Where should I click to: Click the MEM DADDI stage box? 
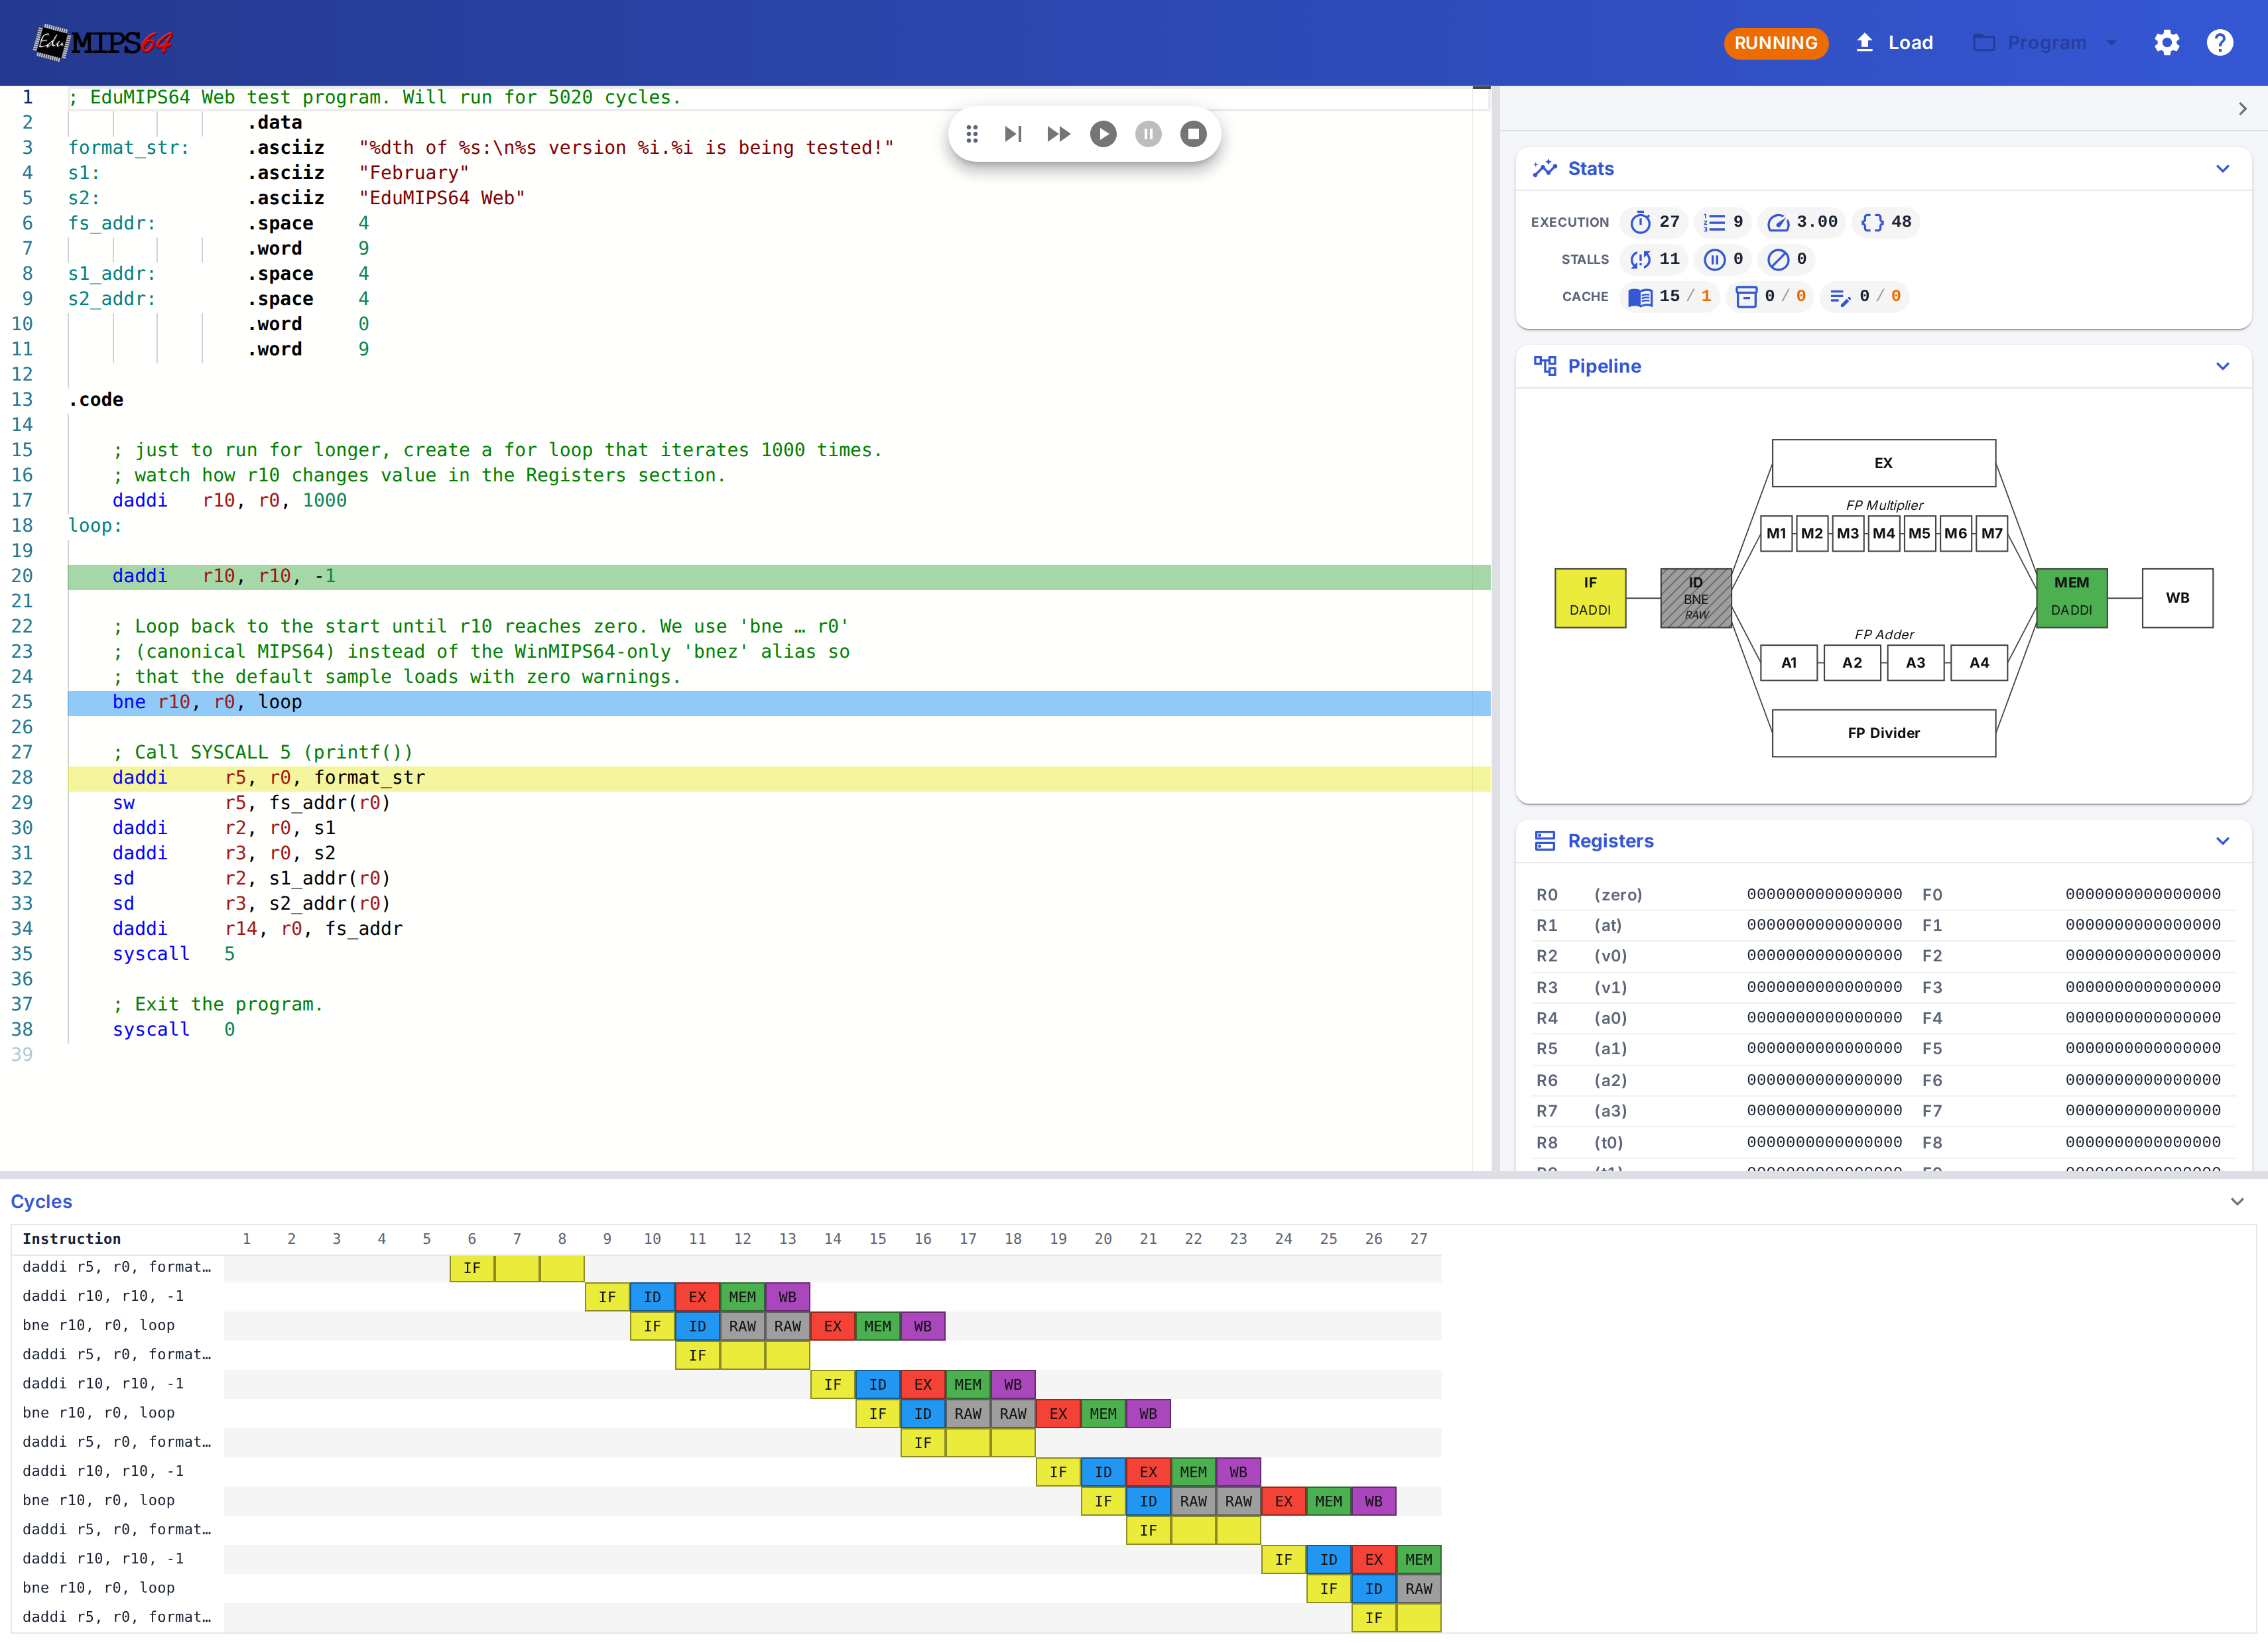[2072, 598]
